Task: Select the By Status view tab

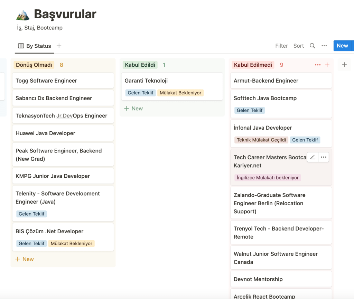Action: click(35, 46)
